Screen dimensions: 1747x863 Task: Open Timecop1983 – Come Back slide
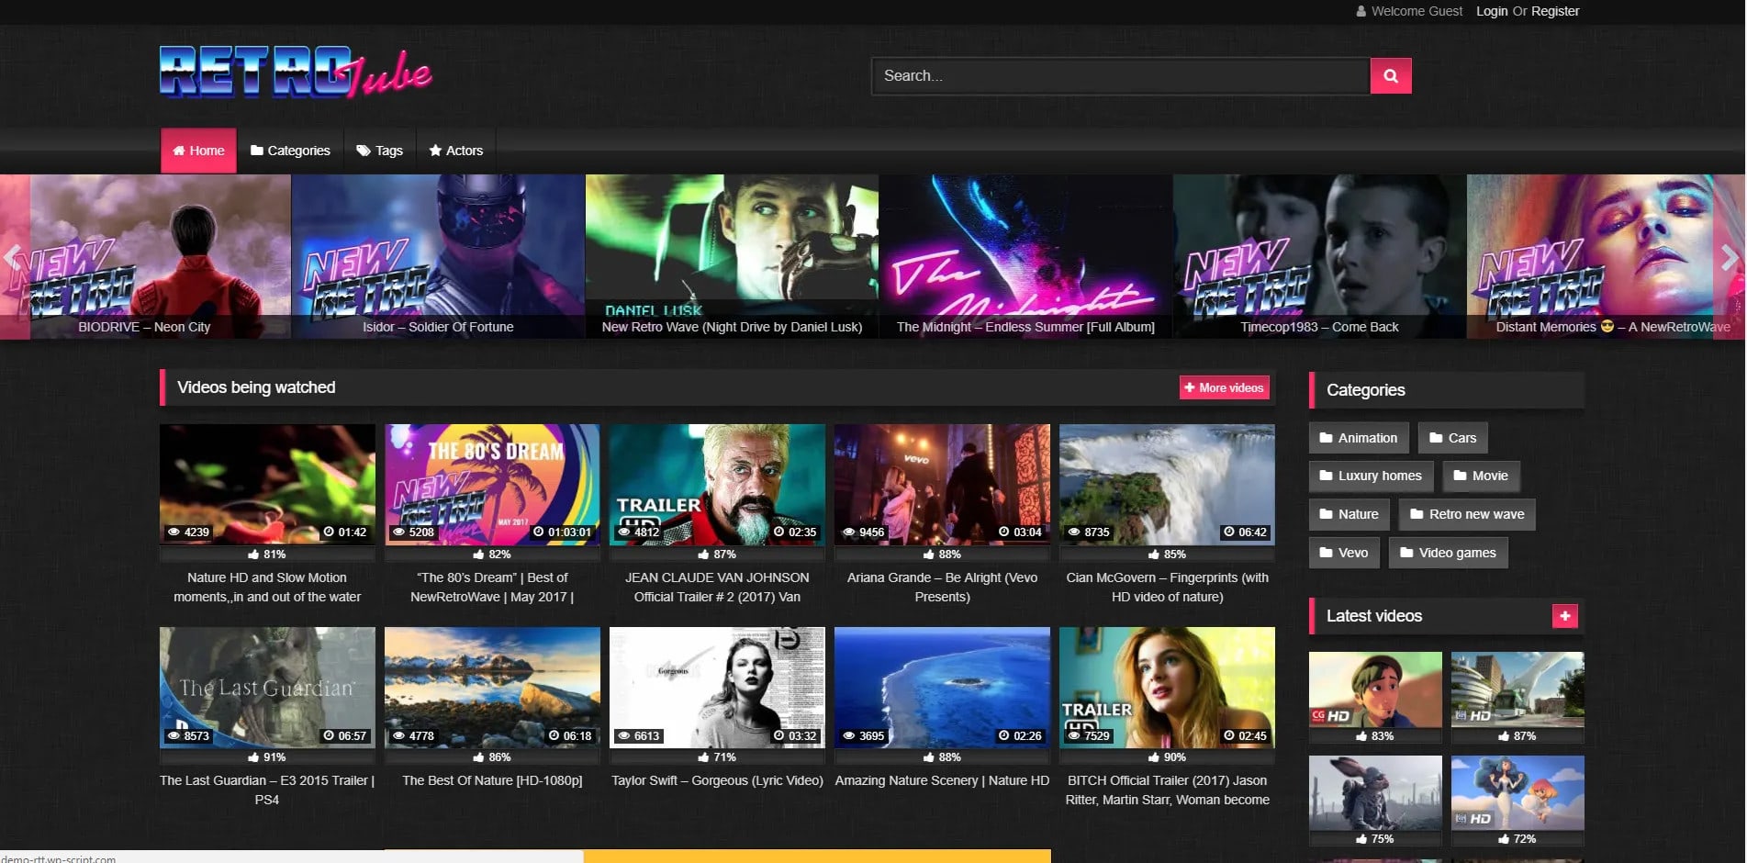point(1319,257)
